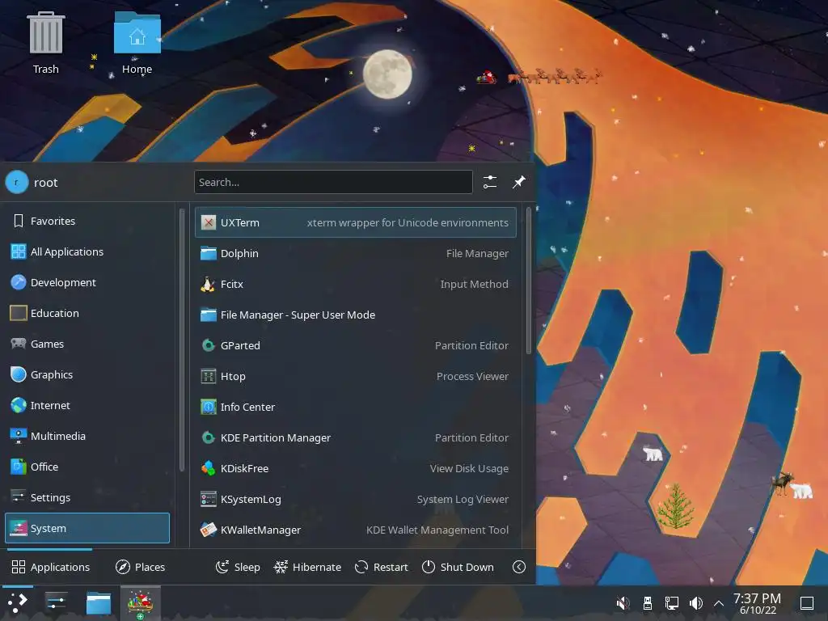828x621 pixels.
Task: Select the Internet category
Action: tap(87, 405)
